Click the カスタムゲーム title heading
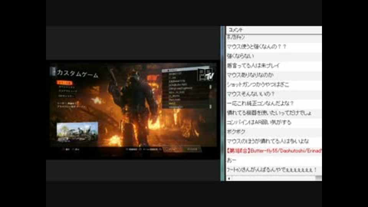The image size is (368, 207). point(78,74)
